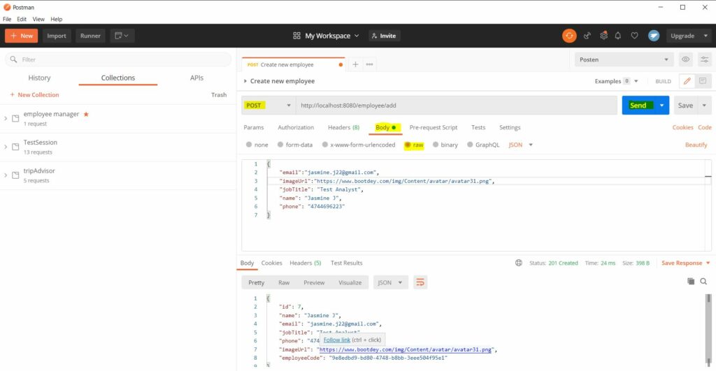716x371 pixels.
Task: Click the workspace grid icon
Action: [x=296, y=36]
